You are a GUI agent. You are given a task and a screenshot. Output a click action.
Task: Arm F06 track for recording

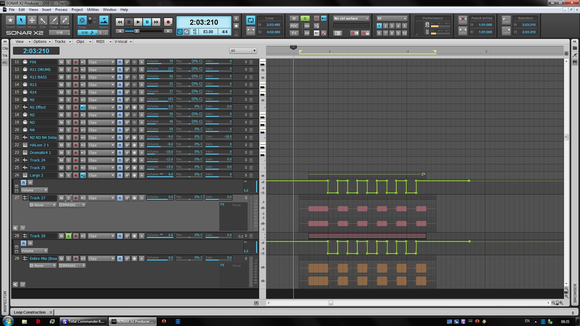tap(76, 62)
